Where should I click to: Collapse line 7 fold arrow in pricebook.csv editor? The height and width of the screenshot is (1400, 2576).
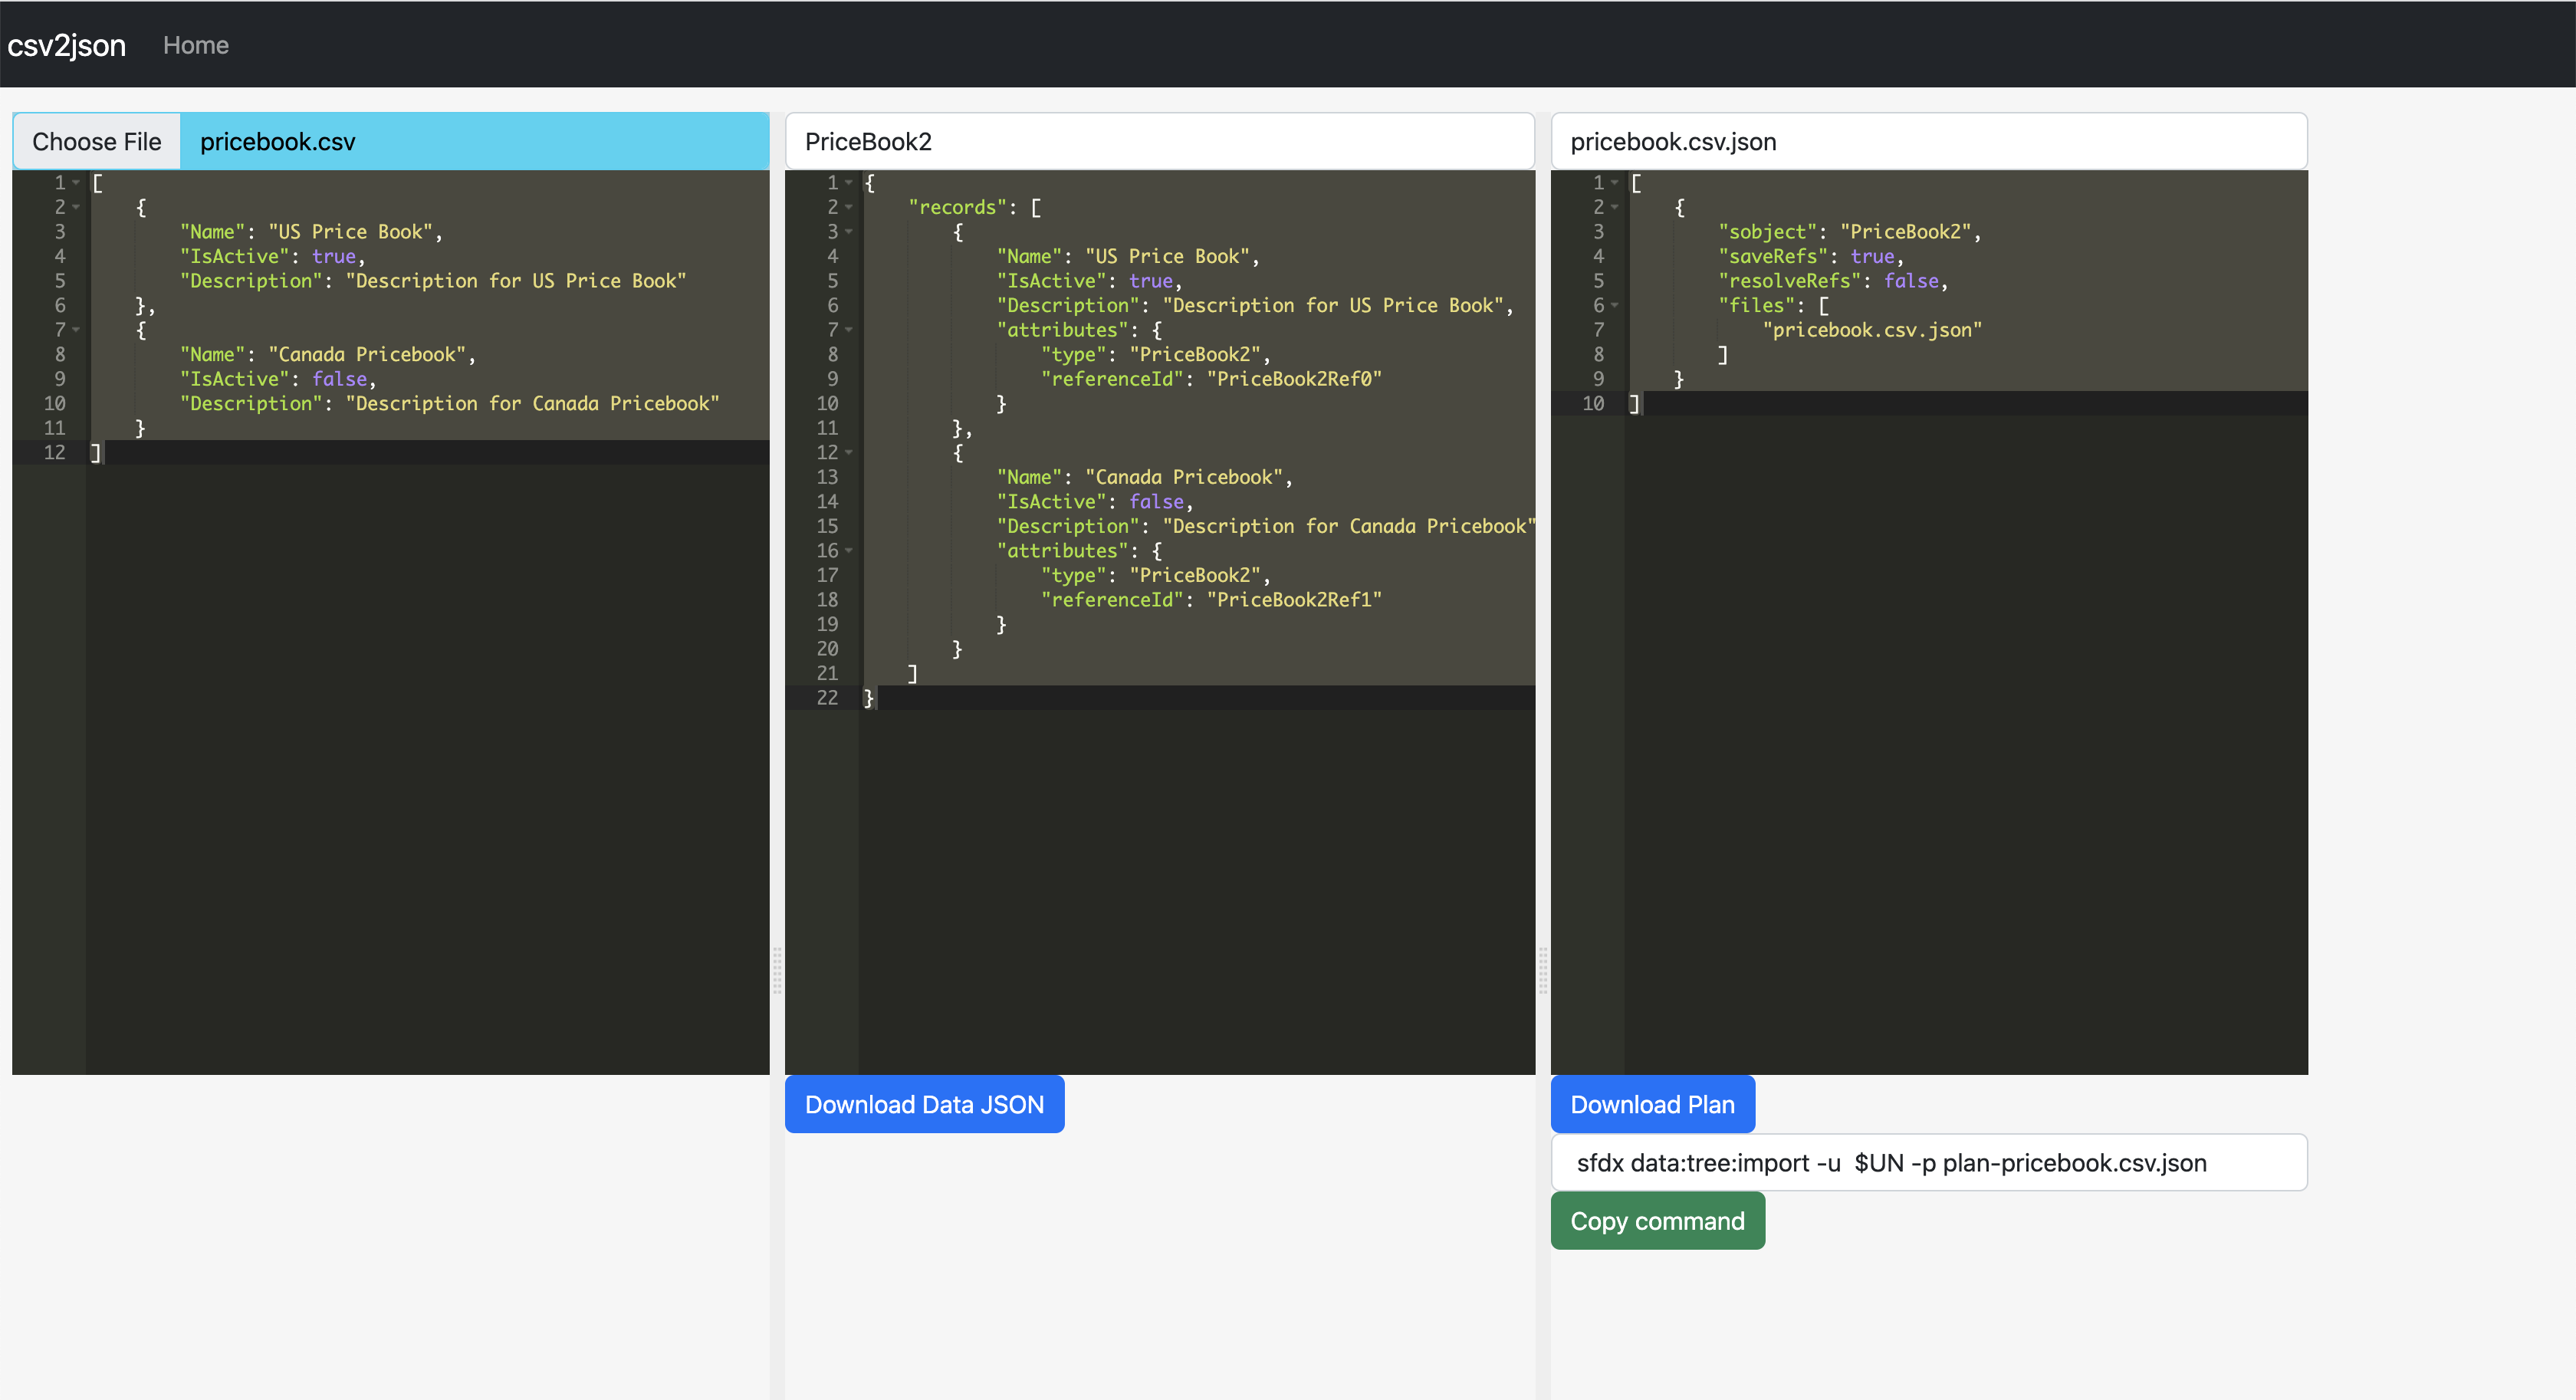tap(76, 330)
